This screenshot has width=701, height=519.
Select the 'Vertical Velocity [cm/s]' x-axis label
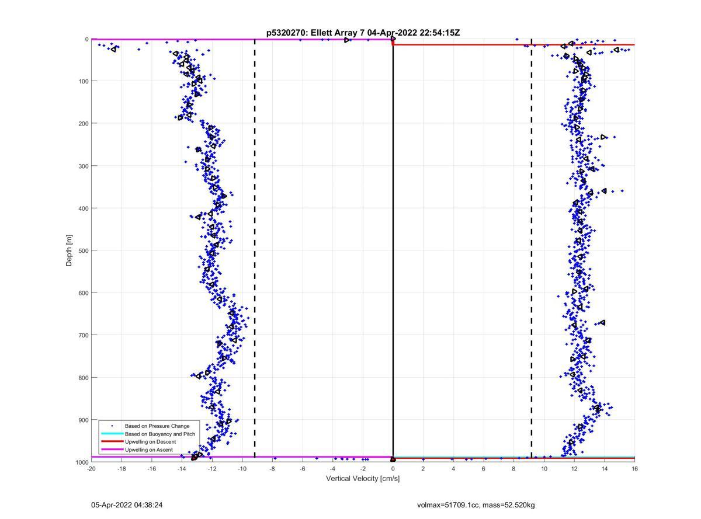click(x=363, y=479)
